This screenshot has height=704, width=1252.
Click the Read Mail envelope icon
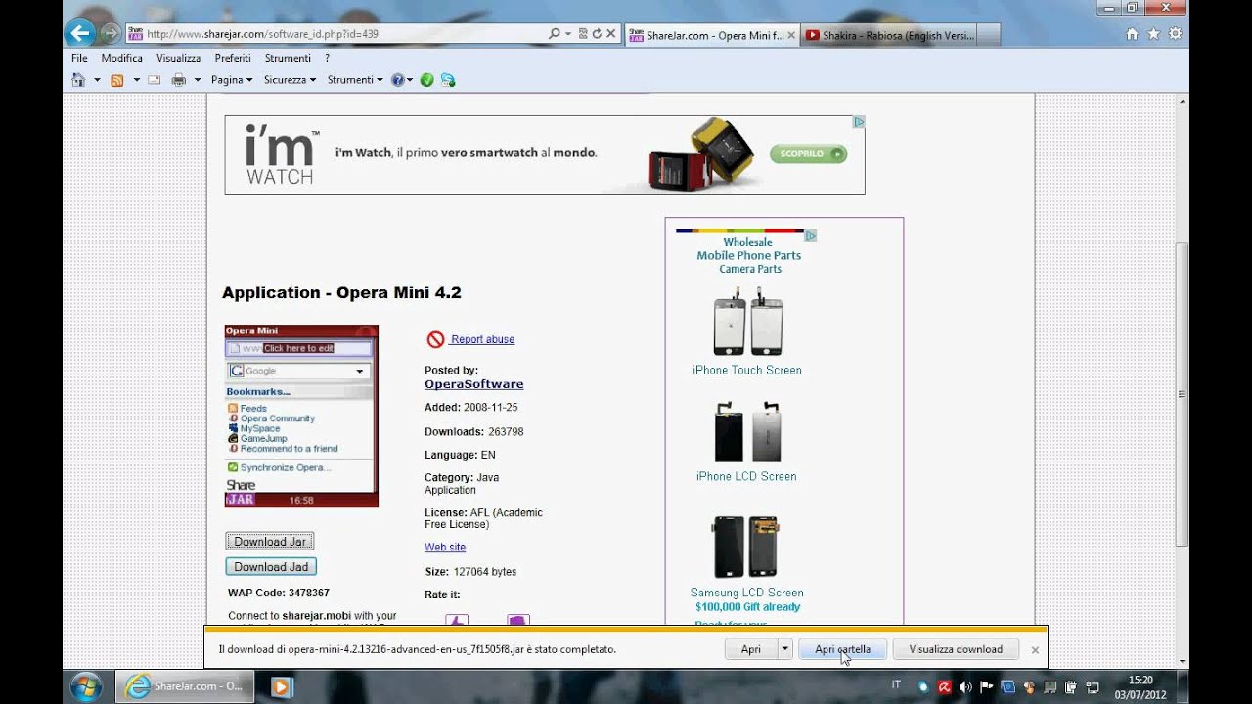[155, 80]
